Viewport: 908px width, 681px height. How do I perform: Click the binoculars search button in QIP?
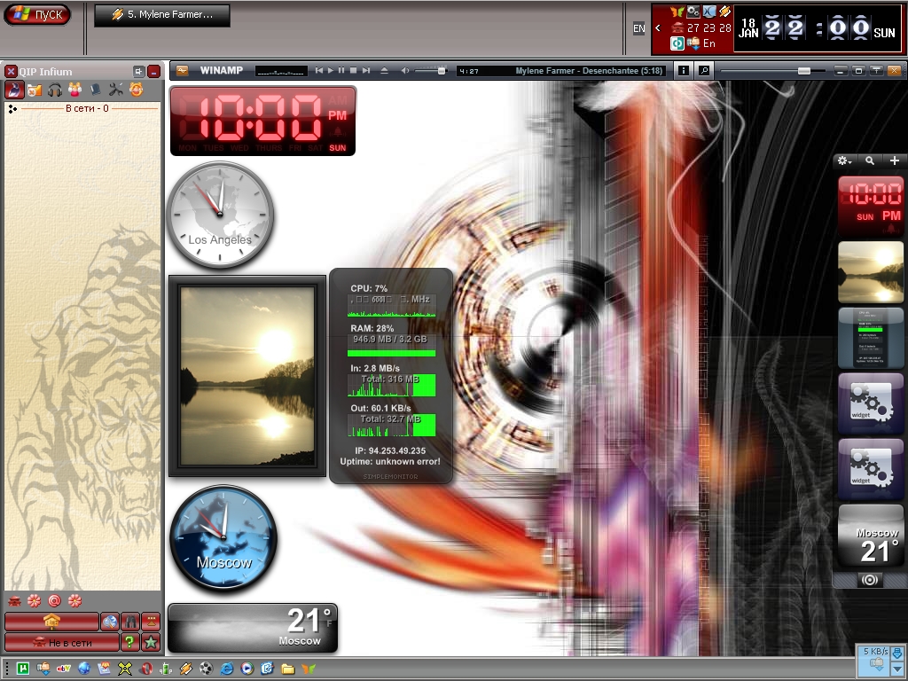[x=130, y=622]
